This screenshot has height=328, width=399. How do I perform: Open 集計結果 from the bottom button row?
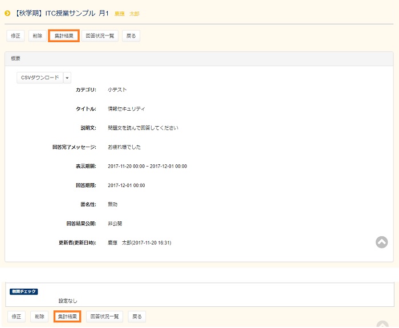click(67, 316)
